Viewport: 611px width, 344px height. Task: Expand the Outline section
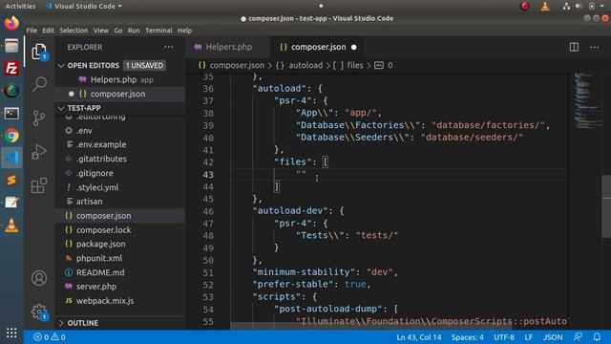(x=61, y=323)
